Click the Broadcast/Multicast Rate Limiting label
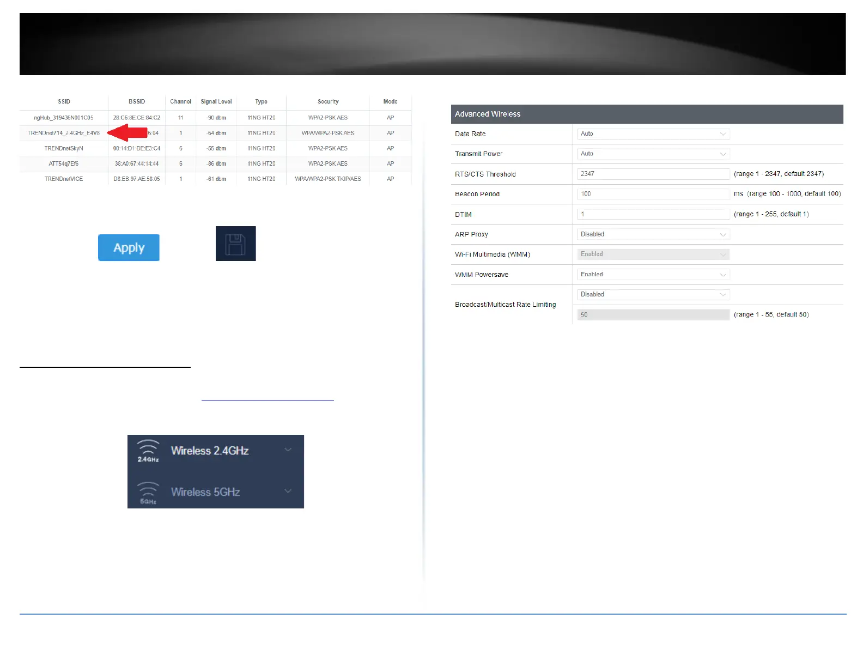863x667 pixels. click(506, 305)
